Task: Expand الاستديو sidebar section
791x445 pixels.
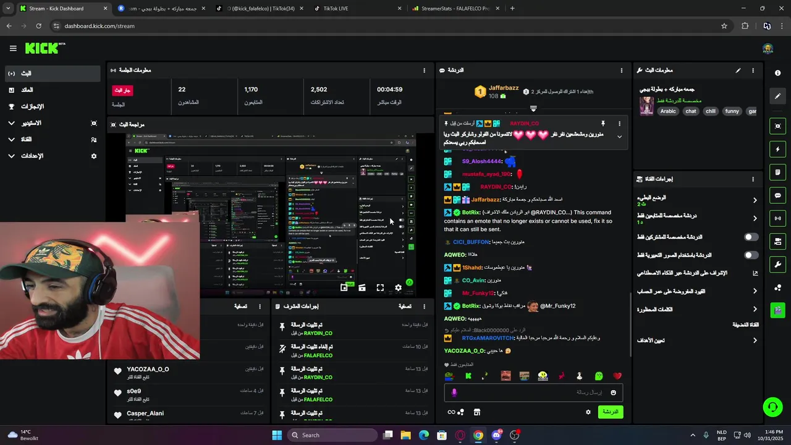Action: click(x=53, y=123)
